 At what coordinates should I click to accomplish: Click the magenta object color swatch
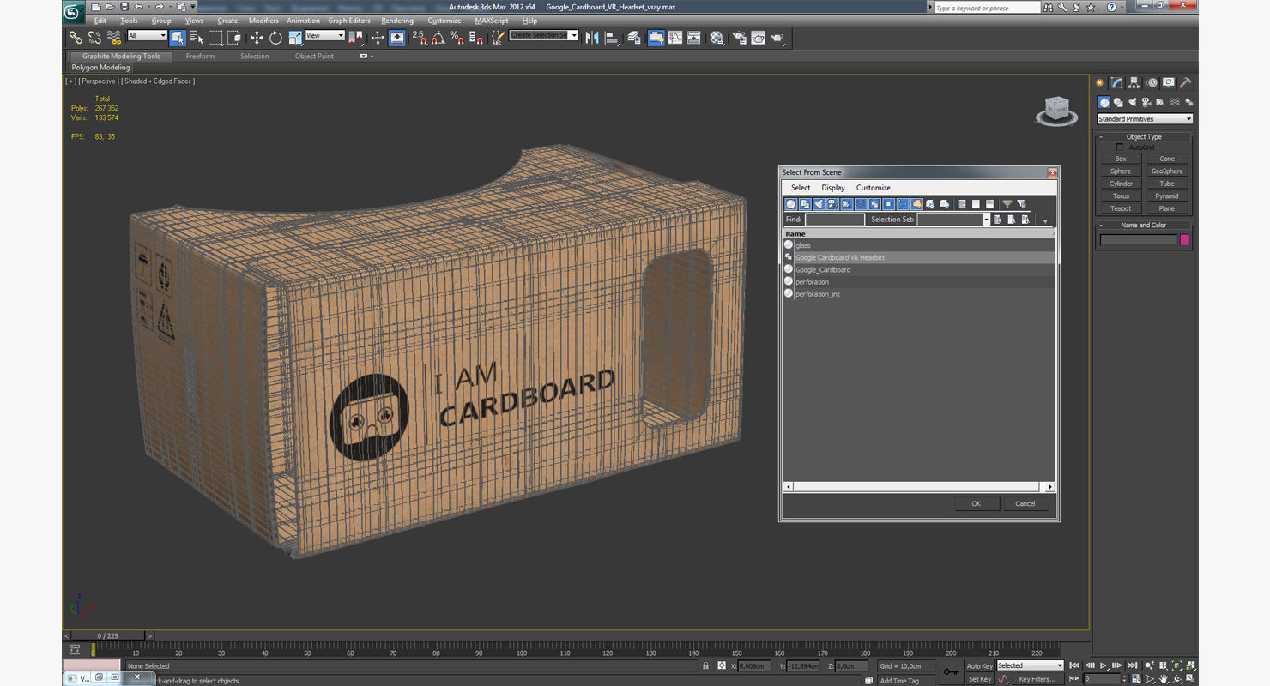[x=1185, y=240]
